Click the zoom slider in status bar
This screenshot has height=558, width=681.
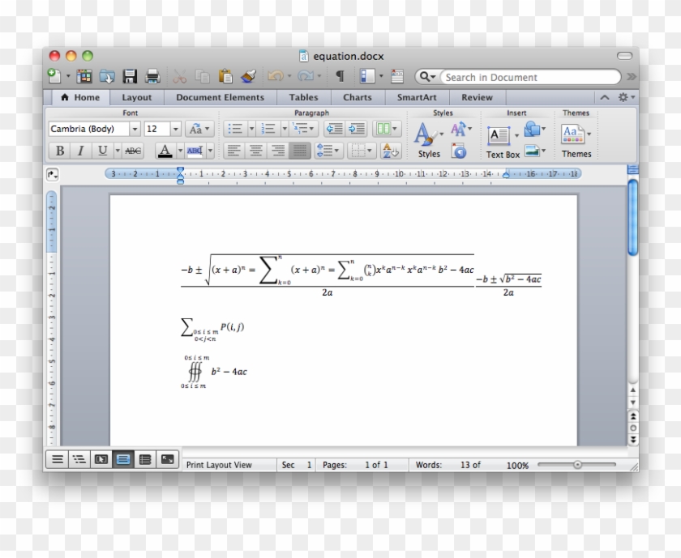click(x=577, y=465)
